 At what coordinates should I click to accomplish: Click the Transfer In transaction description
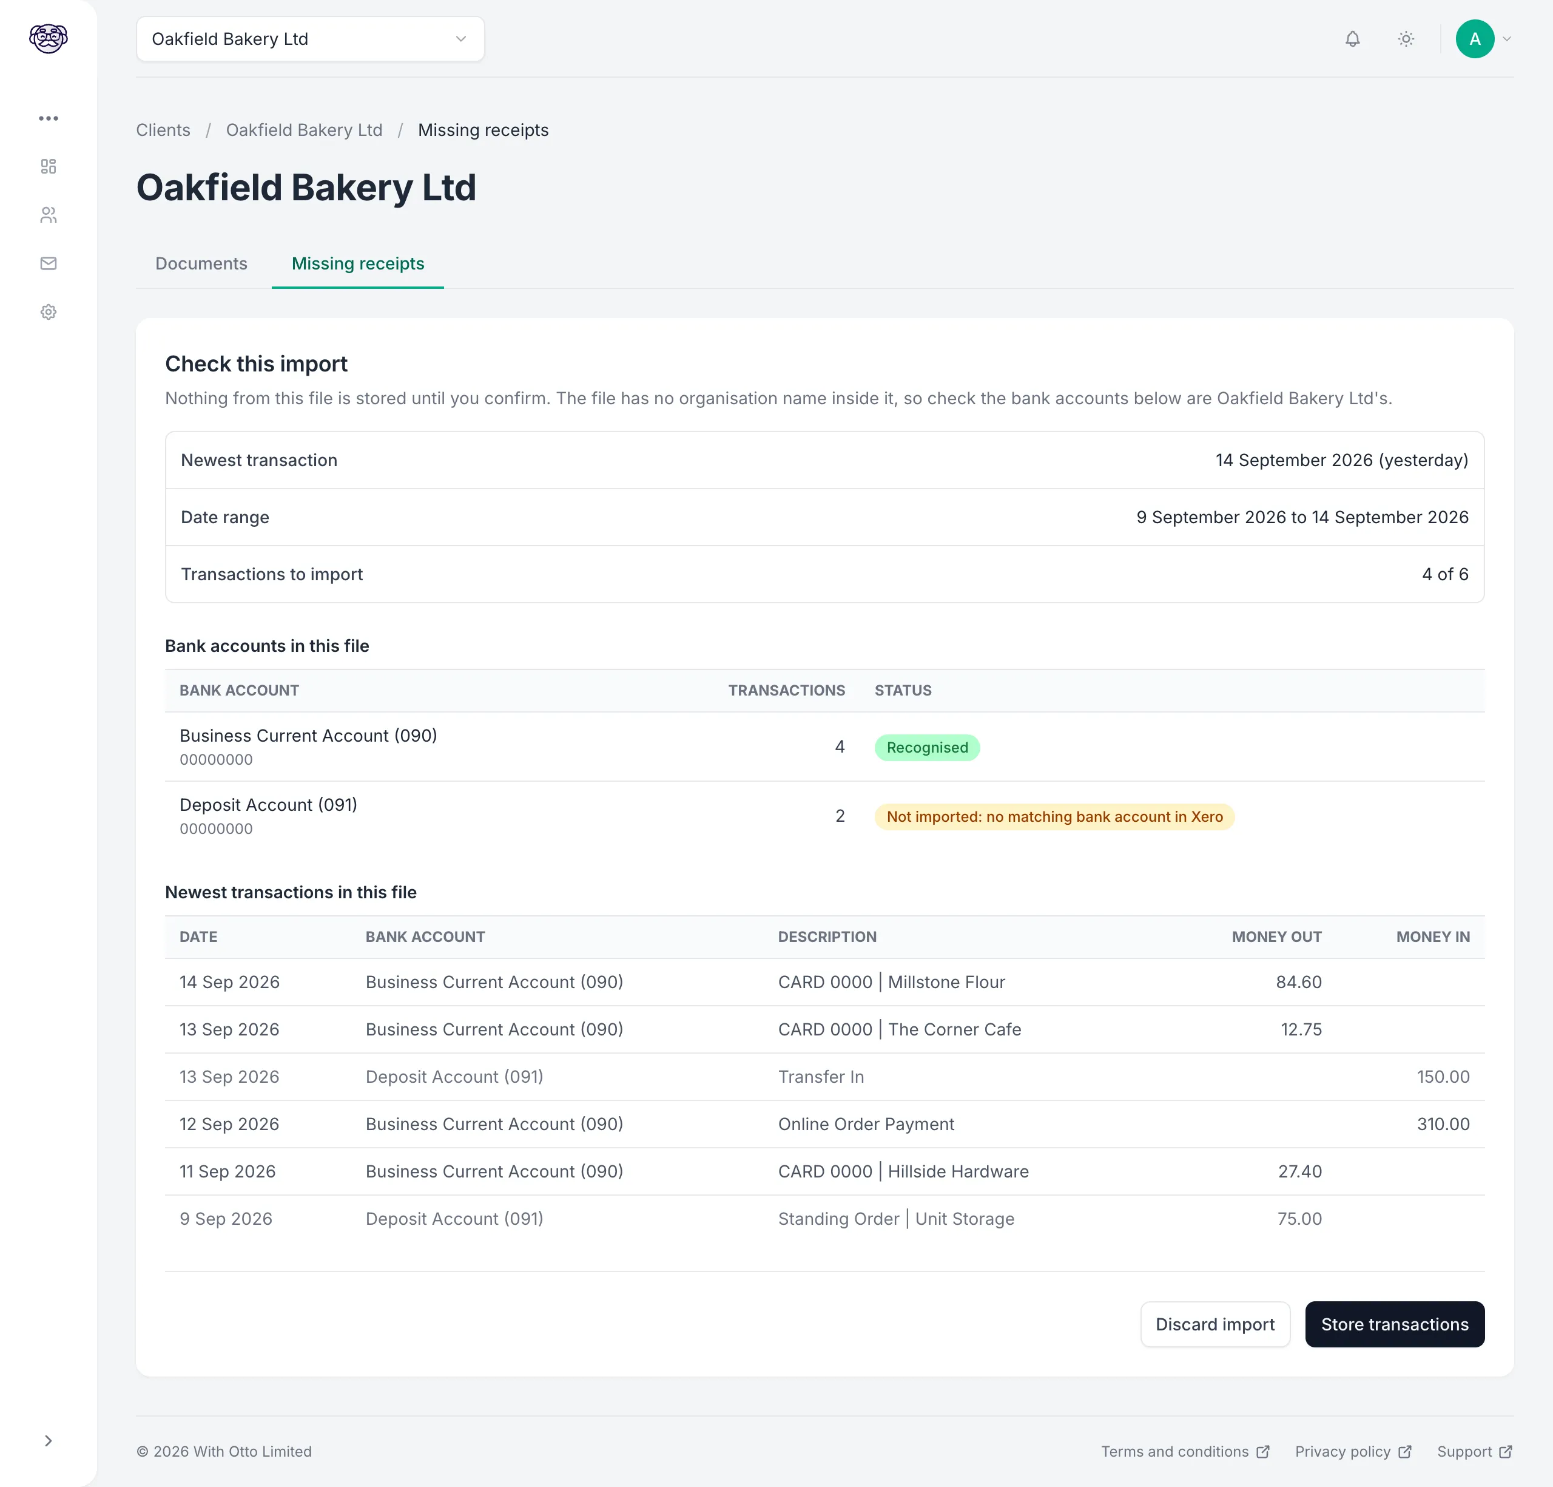coord(821,1077)
